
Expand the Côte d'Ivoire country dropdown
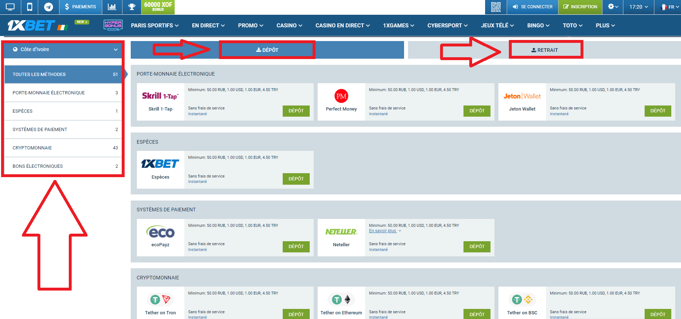click(x=63, y=50)
